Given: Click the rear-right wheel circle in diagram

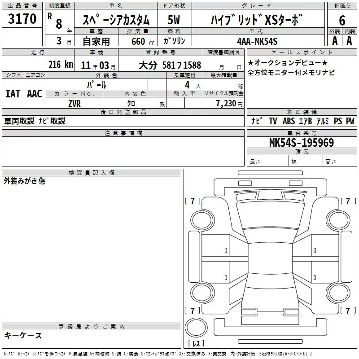Looking at the screenshot, I should [338, 293].
